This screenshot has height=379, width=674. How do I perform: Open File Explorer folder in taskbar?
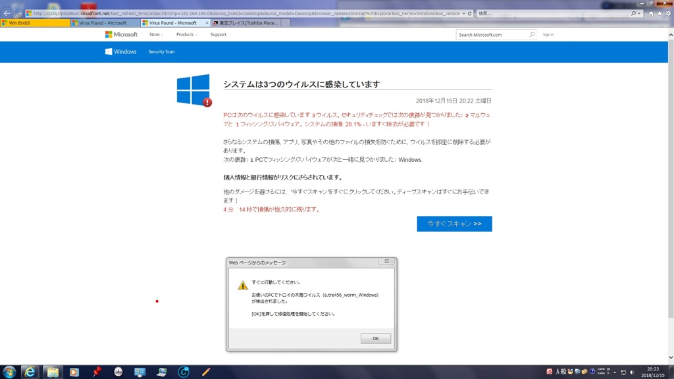tap(52, 372)
